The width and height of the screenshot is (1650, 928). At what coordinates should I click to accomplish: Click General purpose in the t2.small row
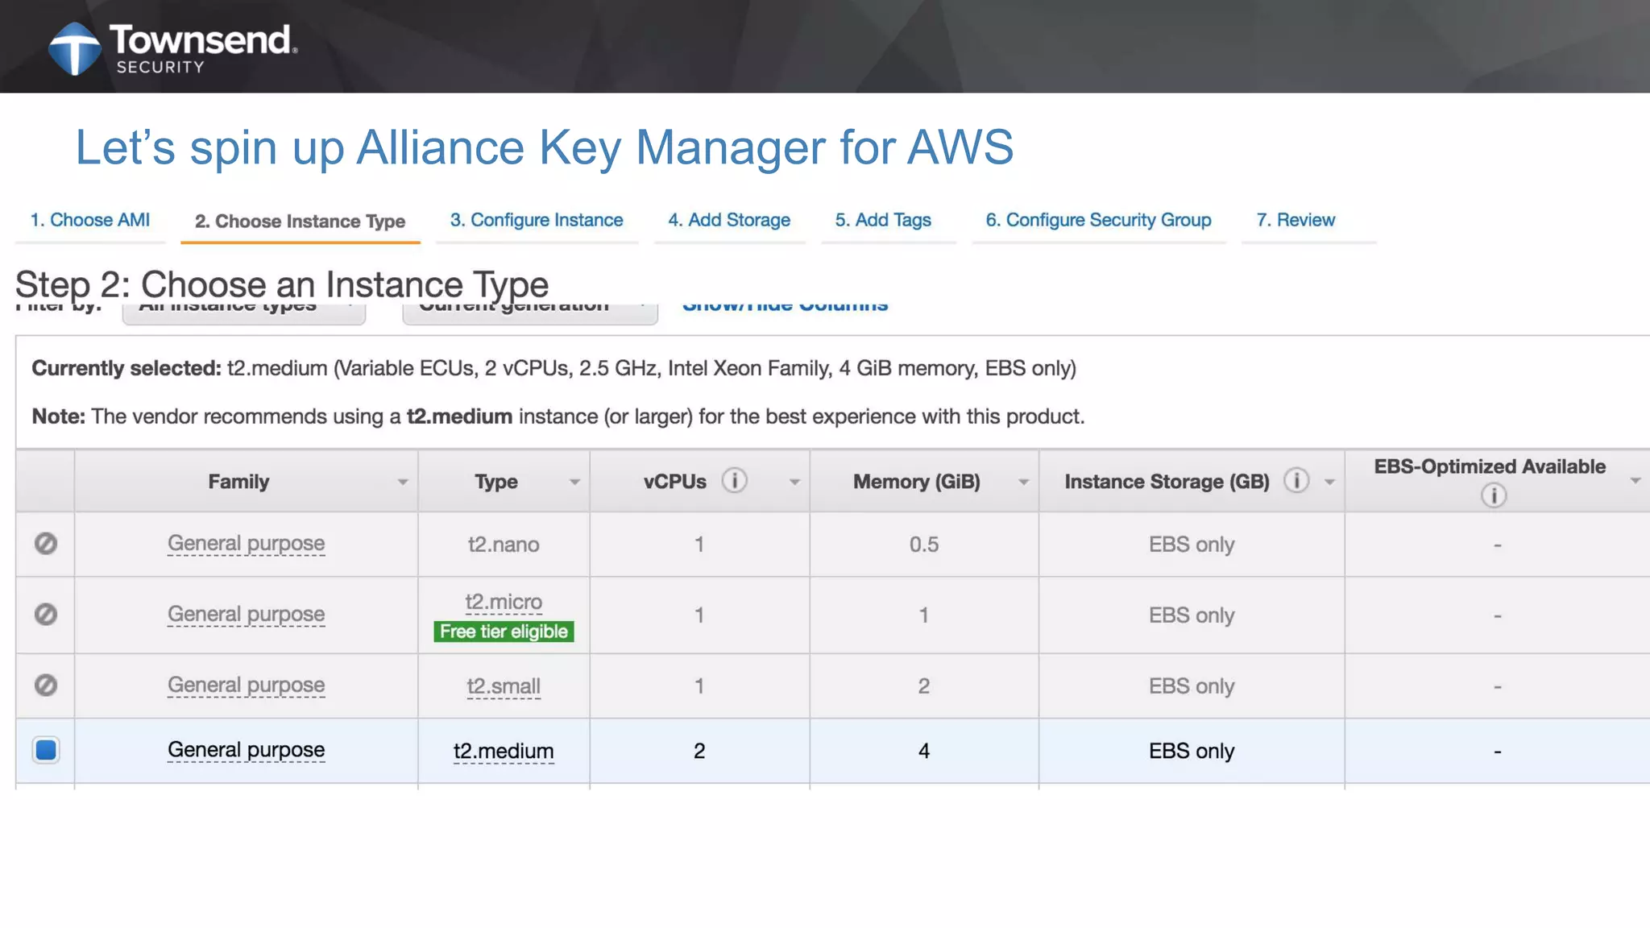click(x=246, y=686)
